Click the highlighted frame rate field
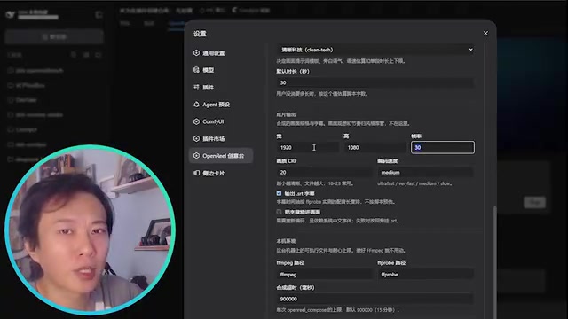Screen dimensions: 568x319 443,147
